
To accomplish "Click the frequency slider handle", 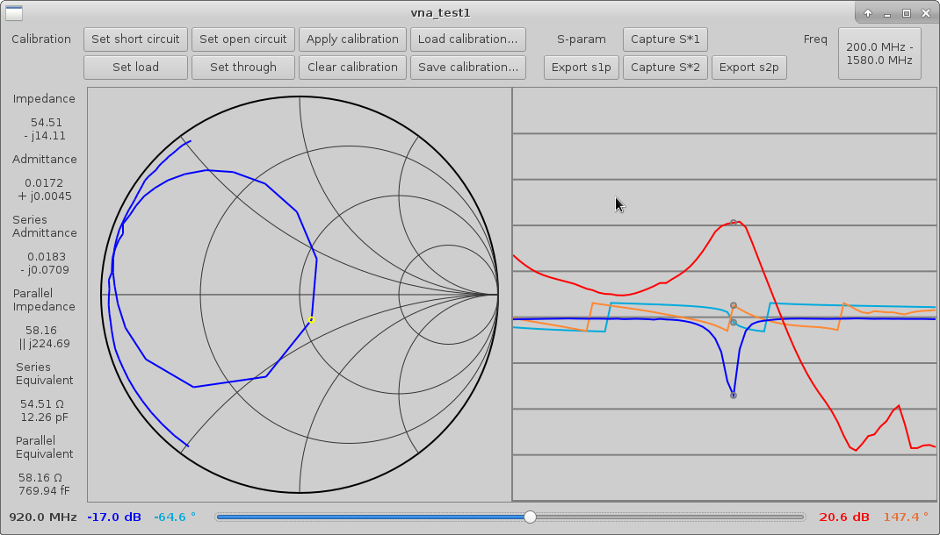I will (x=530, y=517).
